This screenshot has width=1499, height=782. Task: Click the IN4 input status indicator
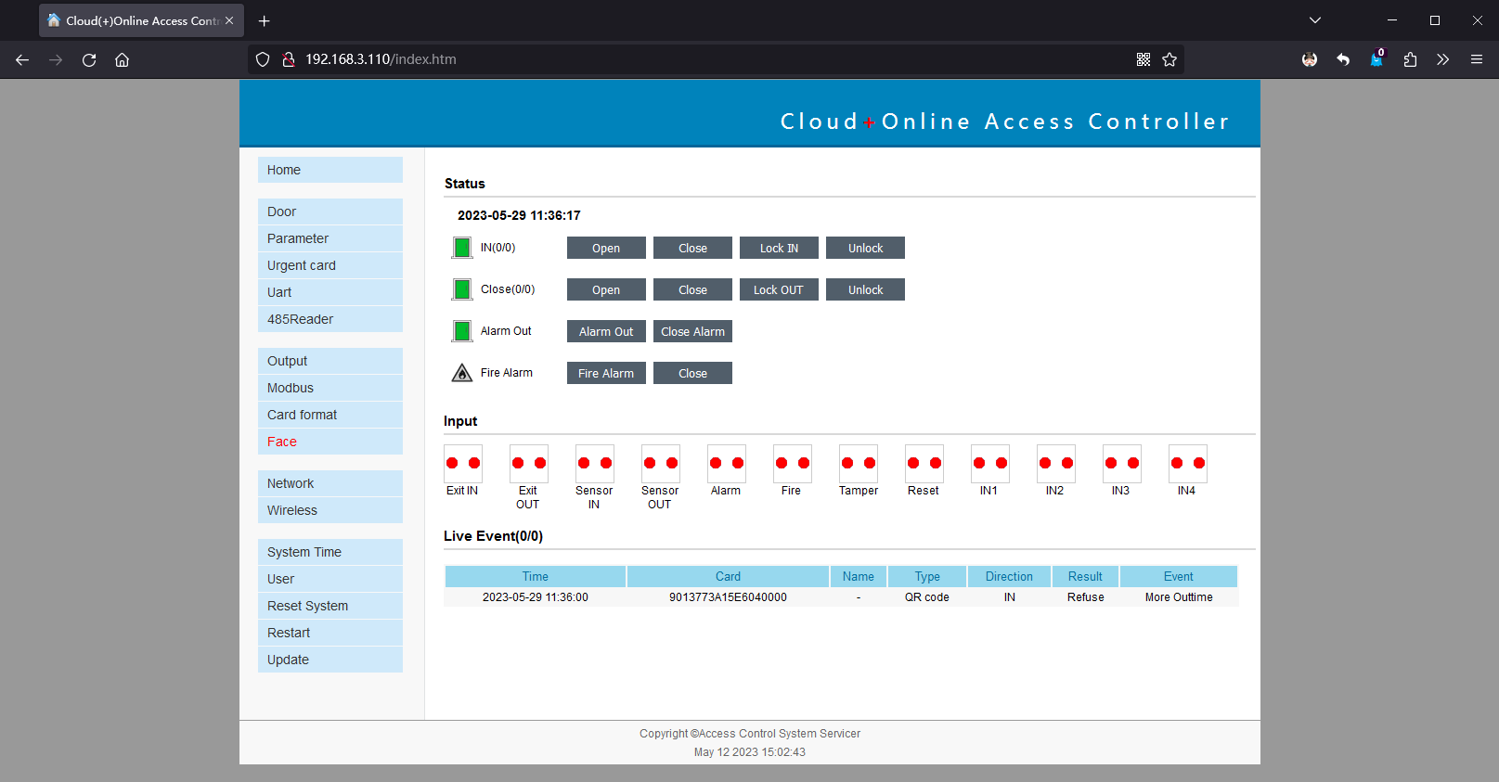point(1187,464)
